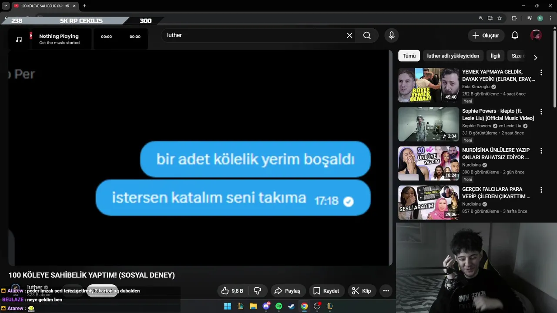
Task: Click the Chrome icon in taskbar
Action: tap(304, 306)
